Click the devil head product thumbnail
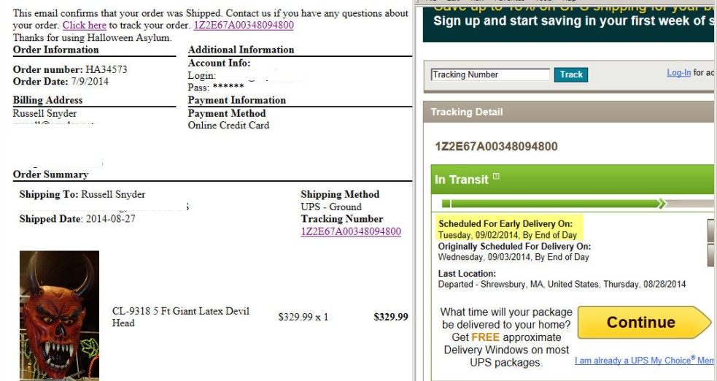Viewport: 717px width, 381px height. tap(59, 315)
